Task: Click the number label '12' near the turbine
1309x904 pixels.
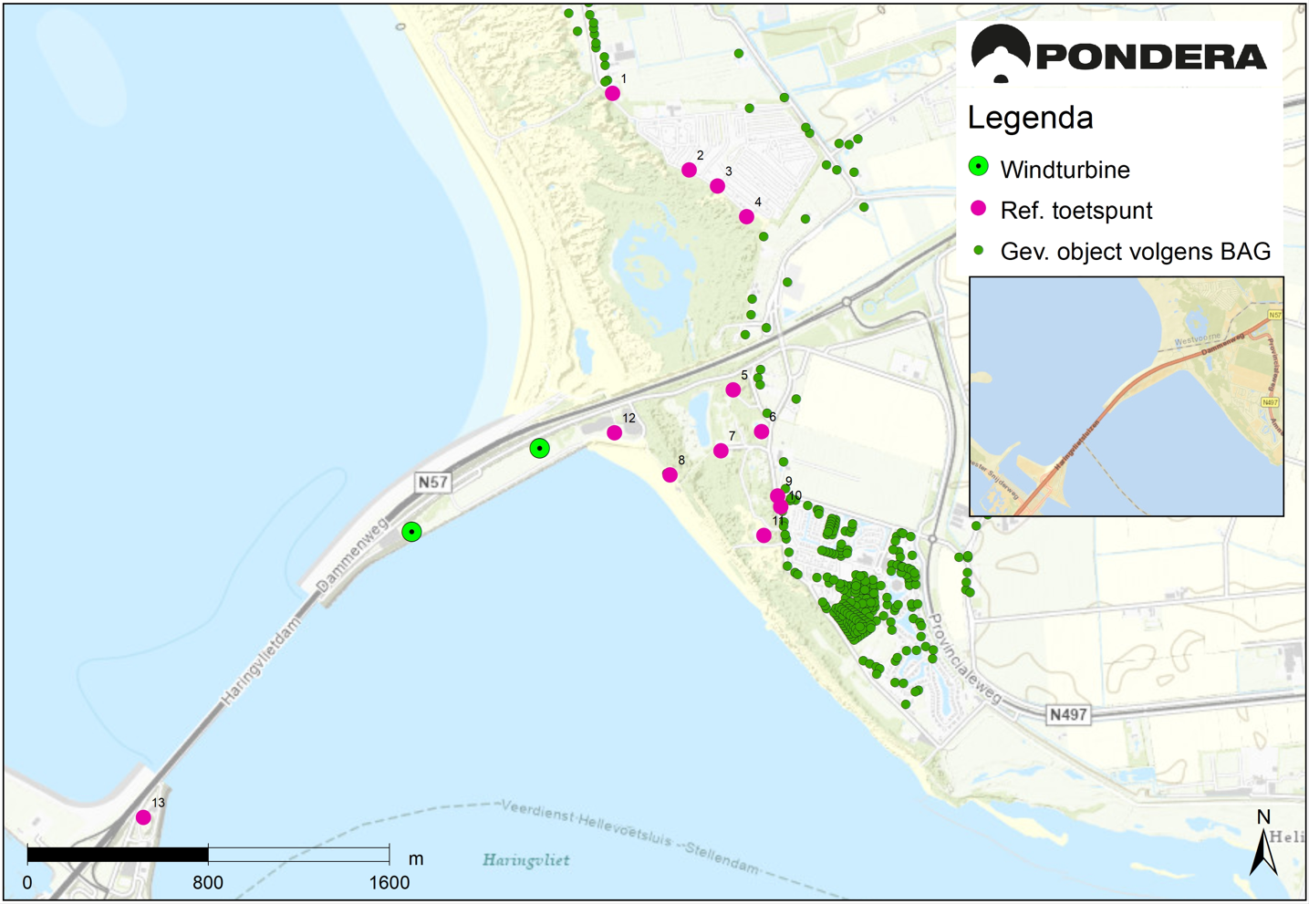Action: pos(629,418)
